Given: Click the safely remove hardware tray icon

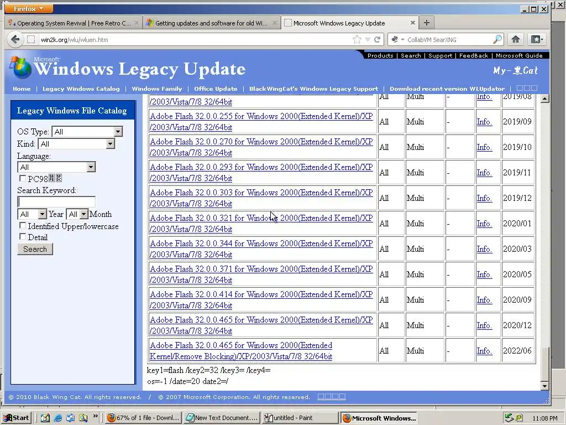Looking at the screenshot, I should 518,418.
